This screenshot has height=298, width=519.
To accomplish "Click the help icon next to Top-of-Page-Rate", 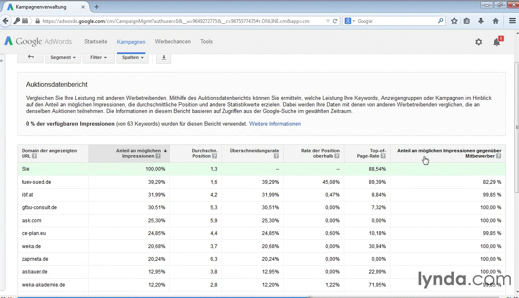I will (x=383, y=156).
